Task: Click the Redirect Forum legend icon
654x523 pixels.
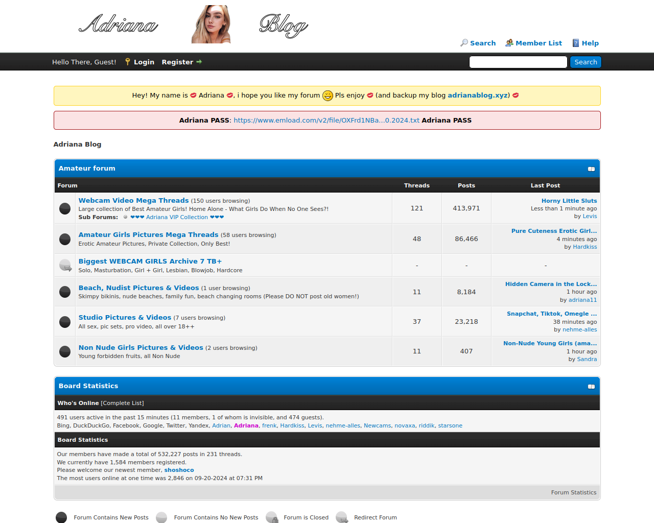Action: (342, 517)
